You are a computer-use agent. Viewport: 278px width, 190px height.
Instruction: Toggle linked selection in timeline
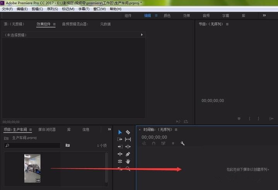163,143
